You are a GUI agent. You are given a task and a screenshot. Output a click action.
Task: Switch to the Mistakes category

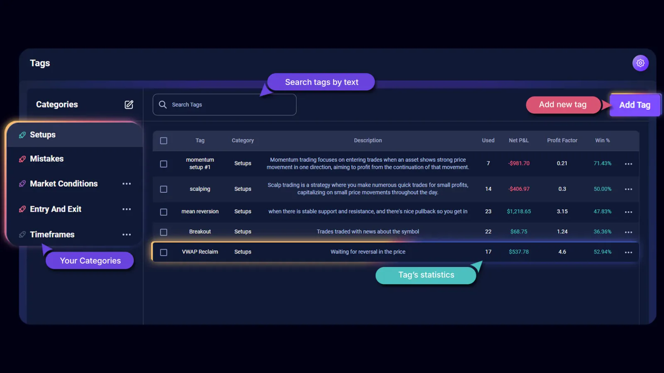(x=46, y=159)
